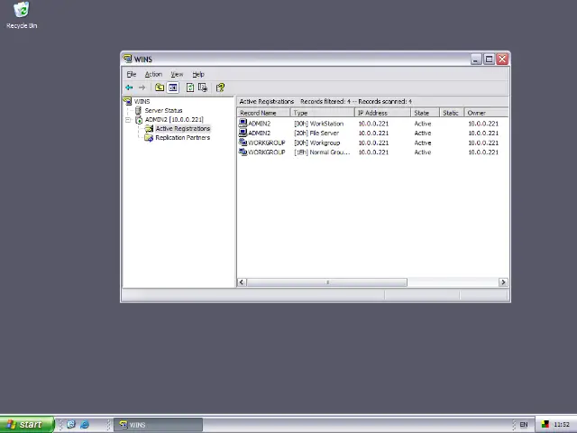This screenshot has height=433, width=577.
Task: Open the View menu
Action: pos(177,74)
